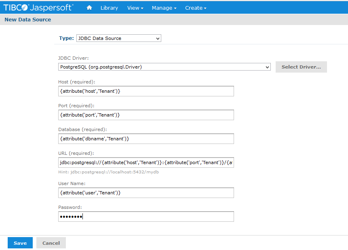Focus the Host input field
The height and width of the screenshot is (250, 348).
click(x=146, y=91)
